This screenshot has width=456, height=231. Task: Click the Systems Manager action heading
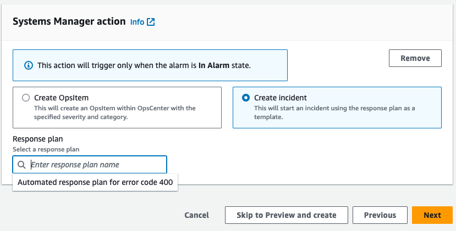69,21
